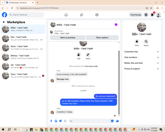
Task: Select the Messenger | Facebook tab
Action: click(20, 3)
